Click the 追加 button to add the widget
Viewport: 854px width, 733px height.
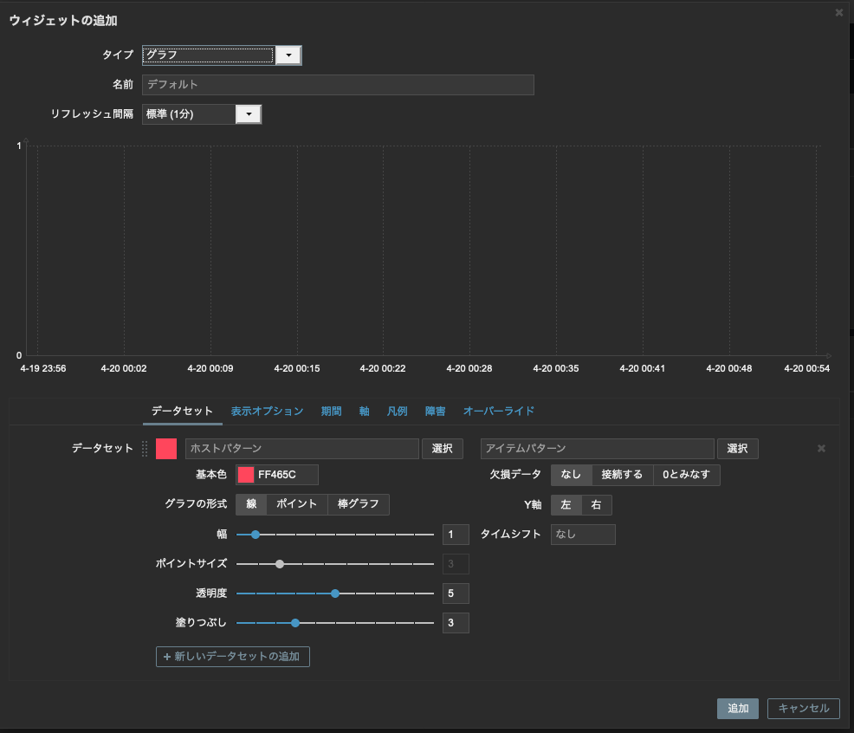point(737,708)
